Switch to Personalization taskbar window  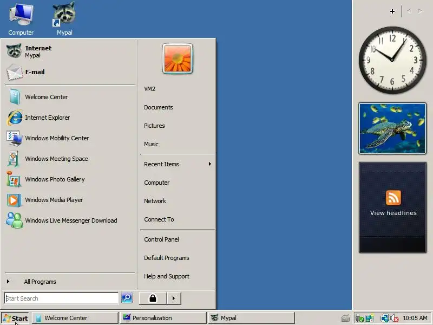163,318
